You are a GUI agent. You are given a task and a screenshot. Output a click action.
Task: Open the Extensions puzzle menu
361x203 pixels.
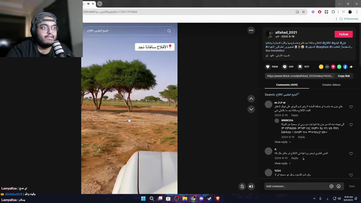coord(333,12)
